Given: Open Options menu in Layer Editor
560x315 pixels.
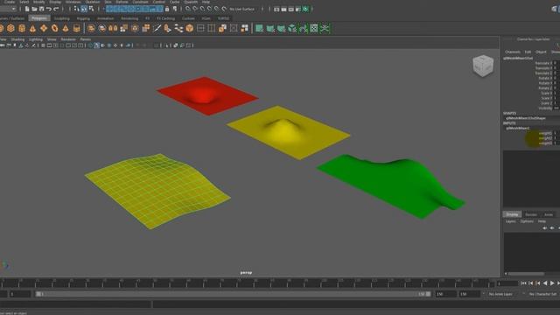Looking at the screenshot, I should (527, 221).
